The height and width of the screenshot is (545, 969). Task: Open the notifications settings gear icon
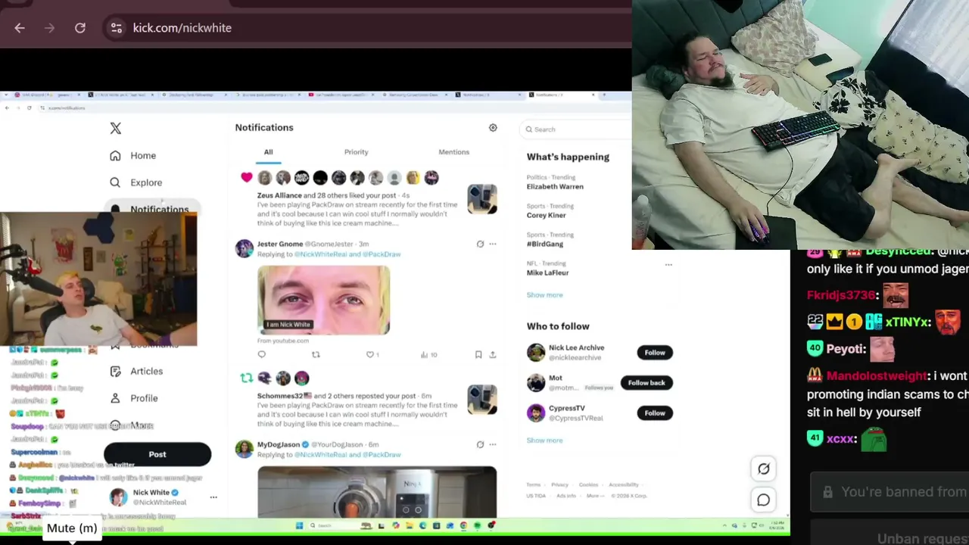point(493,128)
